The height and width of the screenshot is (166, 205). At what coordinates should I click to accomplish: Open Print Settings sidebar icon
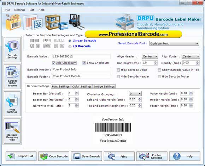point(12,104)
